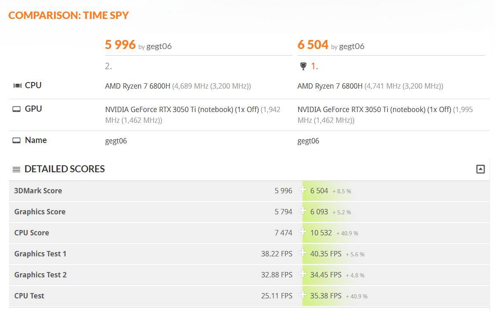Viewport: 495px width, 312px height.
Task: Click plus icon in Graphics Test 2 row
Action: point(303,274)
